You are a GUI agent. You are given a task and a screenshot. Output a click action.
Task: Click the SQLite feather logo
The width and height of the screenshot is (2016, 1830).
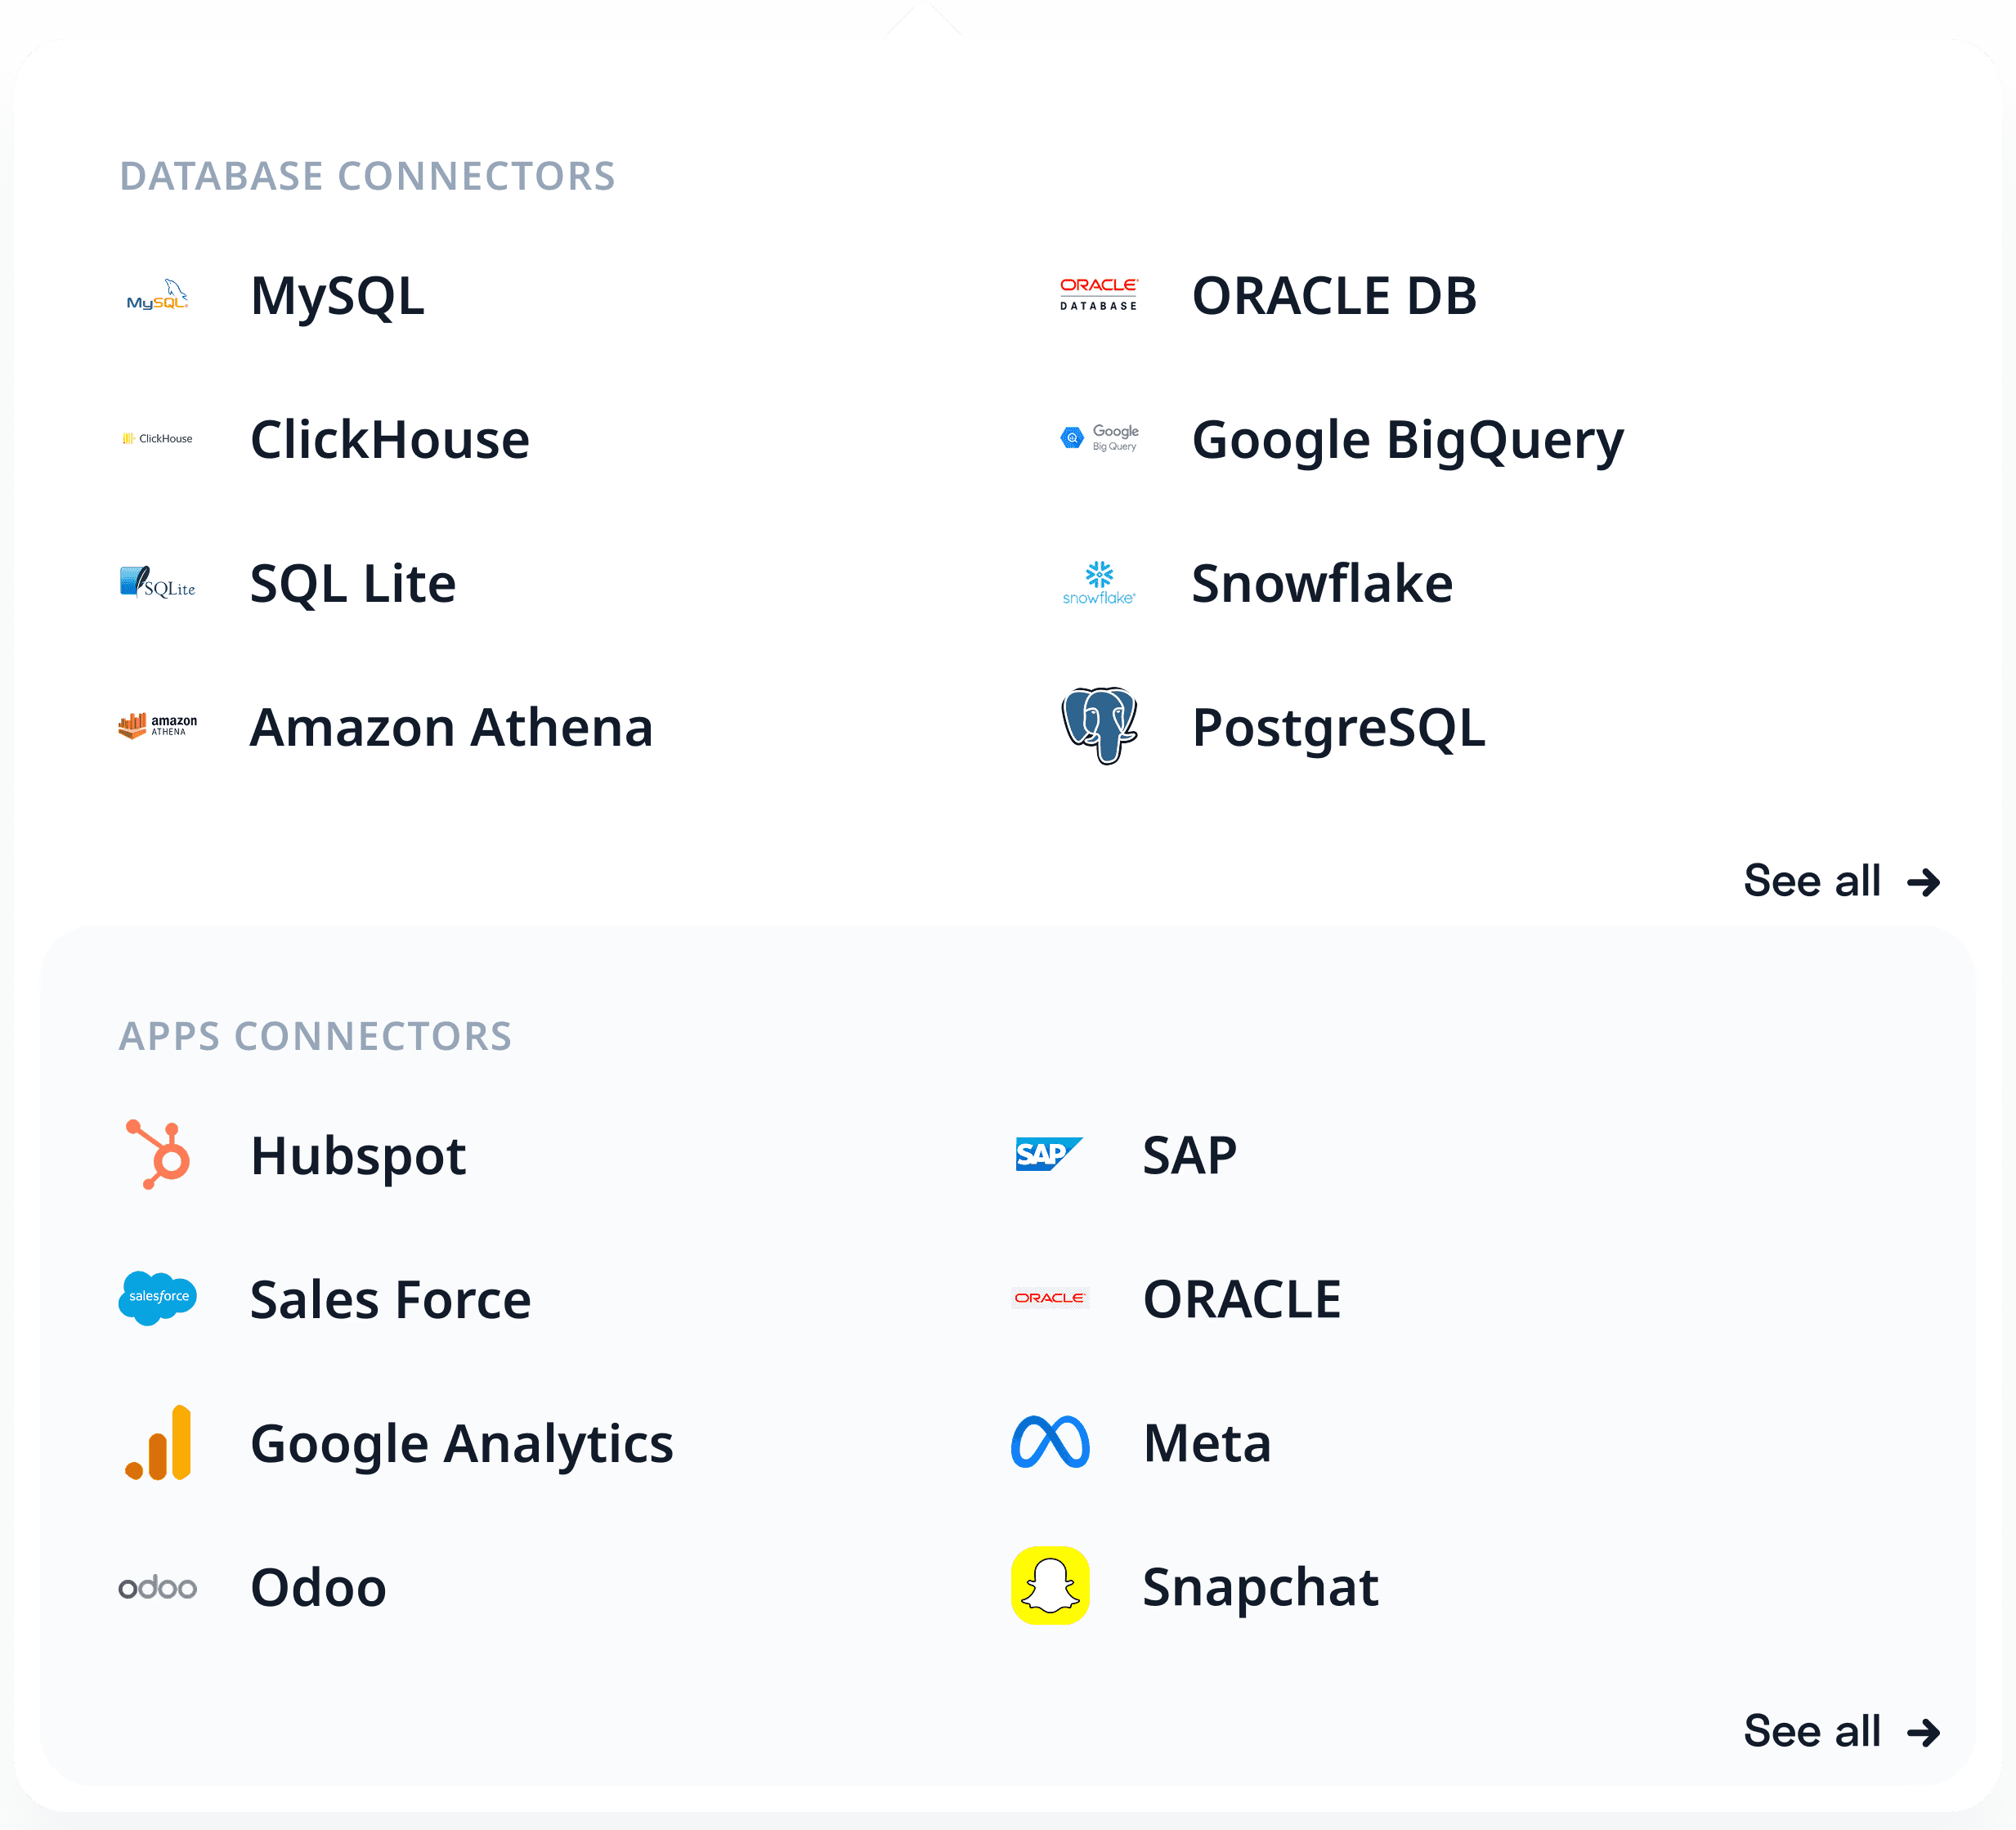[x=158, y=583]
